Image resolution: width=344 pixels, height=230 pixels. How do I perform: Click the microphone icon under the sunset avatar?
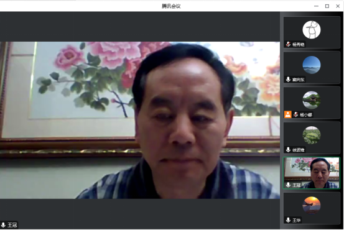[288, 220]
